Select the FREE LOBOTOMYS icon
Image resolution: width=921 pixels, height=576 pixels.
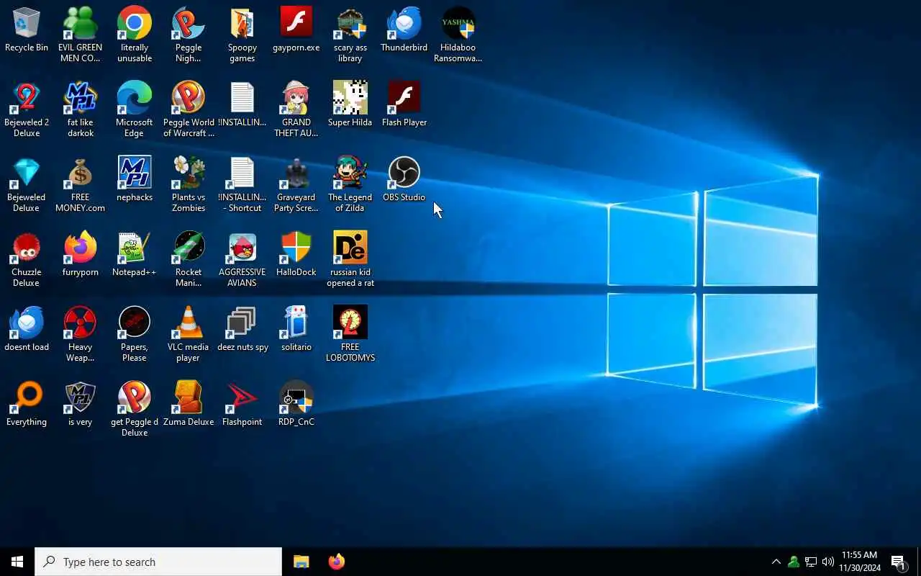350,334
